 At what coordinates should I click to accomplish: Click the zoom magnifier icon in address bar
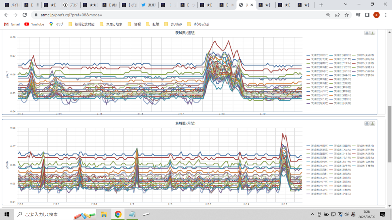(x=328, y=15)
